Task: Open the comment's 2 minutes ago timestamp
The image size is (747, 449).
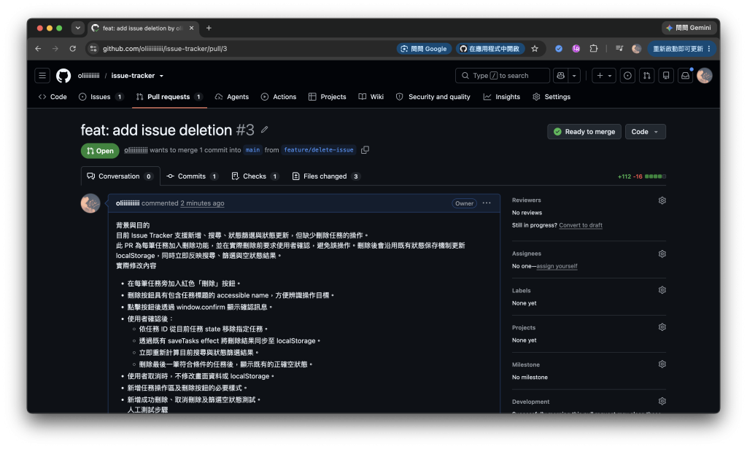Action: (203, 203)
